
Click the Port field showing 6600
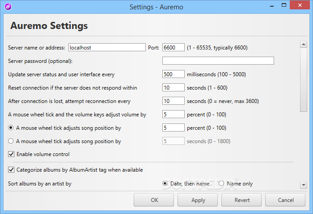[173, 47]
